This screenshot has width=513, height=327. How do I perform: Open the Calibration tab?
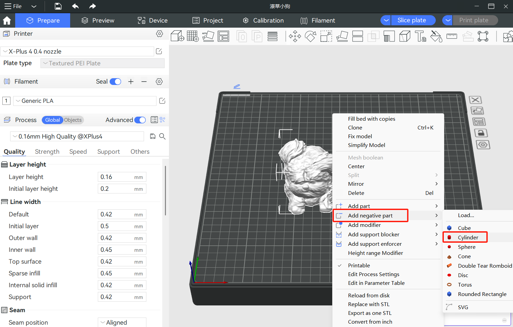[263, 21]
